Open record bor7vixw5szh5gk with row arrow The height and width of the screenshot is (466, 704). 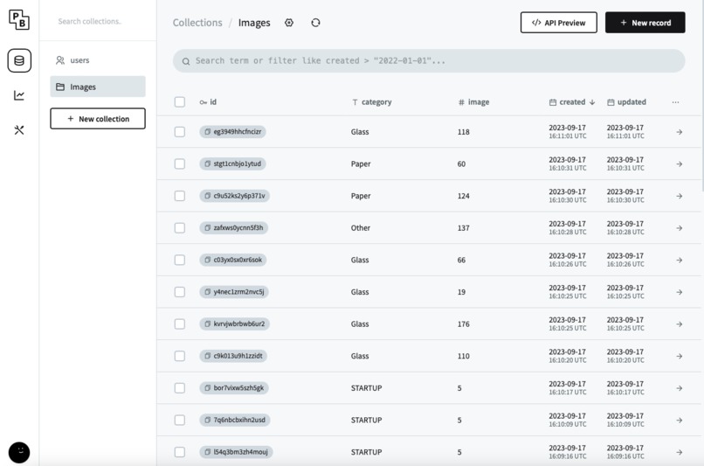(x=680, y=388)
